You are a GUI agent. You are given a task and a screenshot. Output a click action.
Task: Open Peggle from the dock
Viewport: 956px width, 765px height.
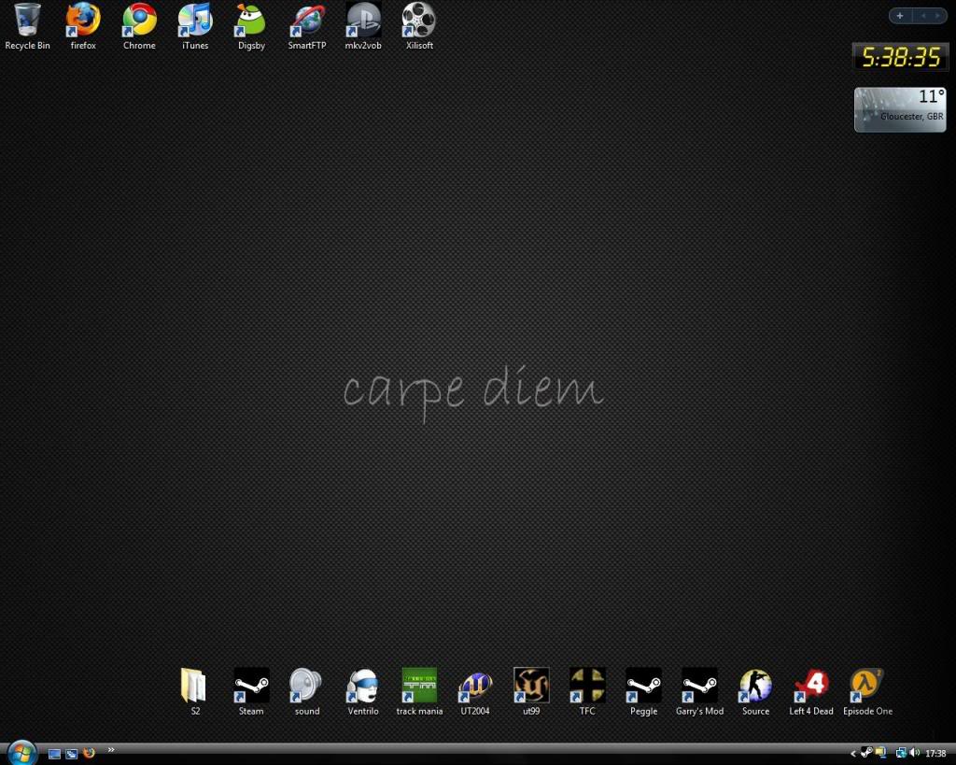coord(643,687)
